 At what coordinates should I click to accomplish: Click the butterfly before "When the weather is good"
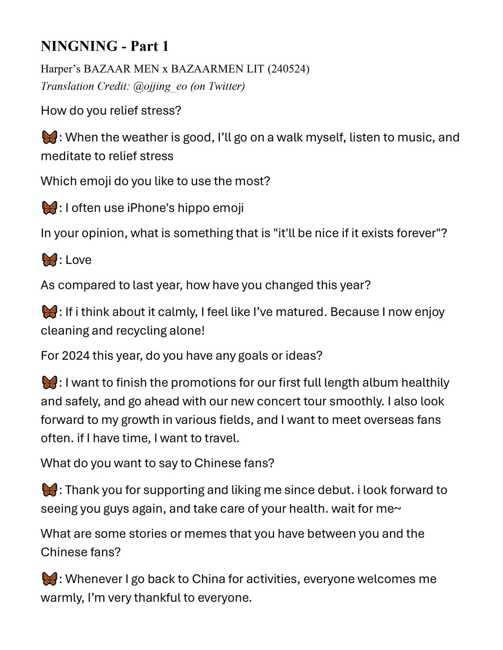49,138
